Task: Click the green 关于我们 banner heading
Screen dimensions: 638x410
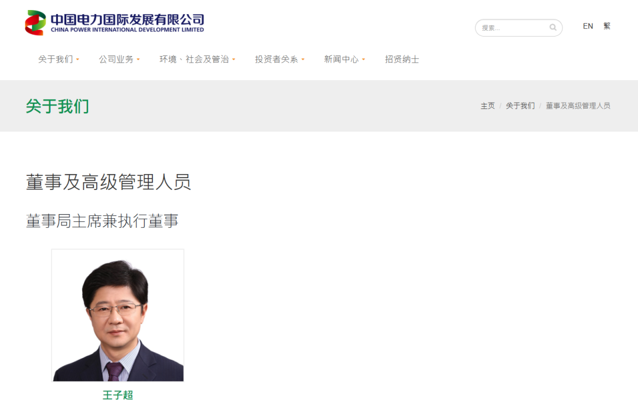Action: click(x=56, y=106)
